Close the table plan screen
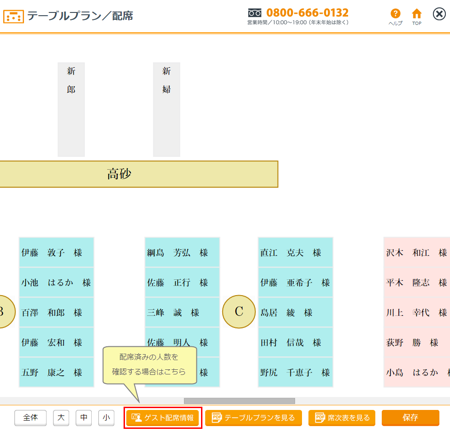The height and width of the screenshot is (433, 450). pyautogui.click(x=439, y=14)
